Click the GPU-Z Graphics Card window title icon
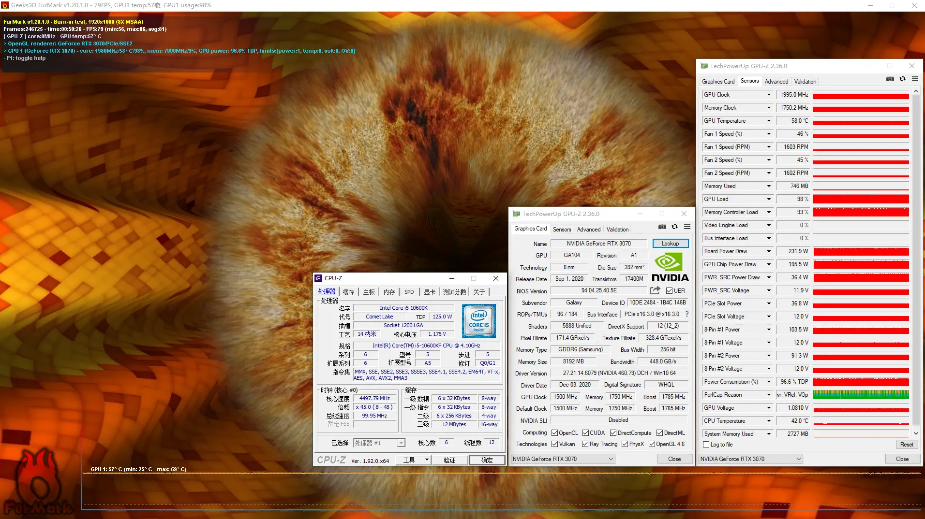 pyautogui.click(x=516, y=214)
